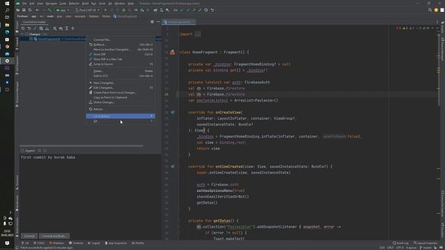Open the File menu in menu bar
The height and width of the screenshot is (250, 445).
pos(24,3)
